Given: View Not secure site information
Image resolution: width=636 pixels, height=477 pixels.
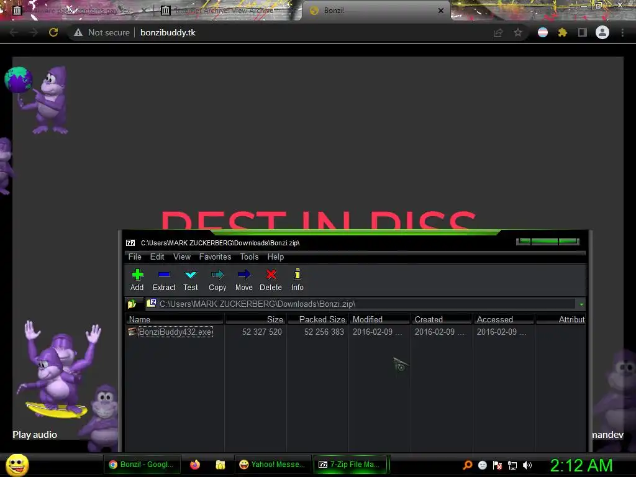Looking at the screenshot, I should coord(102,32).
